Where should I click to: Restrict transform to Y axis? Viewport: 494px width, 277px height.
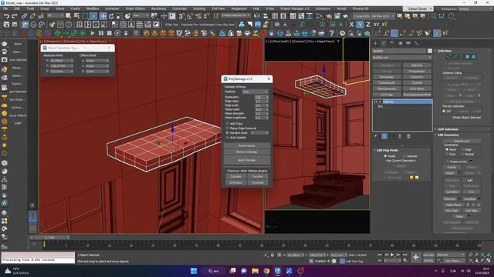click(360, 24)
